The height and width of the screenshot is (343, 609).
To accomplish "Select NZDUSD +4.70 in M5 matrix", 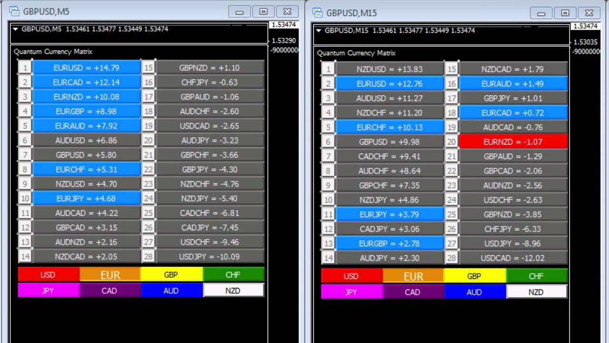I will point(87,184).
